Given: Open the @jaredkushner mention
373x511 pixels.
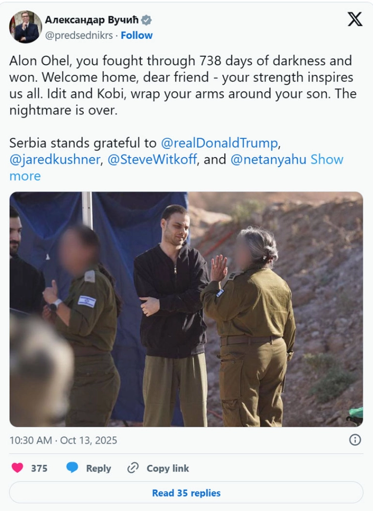Looking at the screenshot, I should click(x=55, y=159).
